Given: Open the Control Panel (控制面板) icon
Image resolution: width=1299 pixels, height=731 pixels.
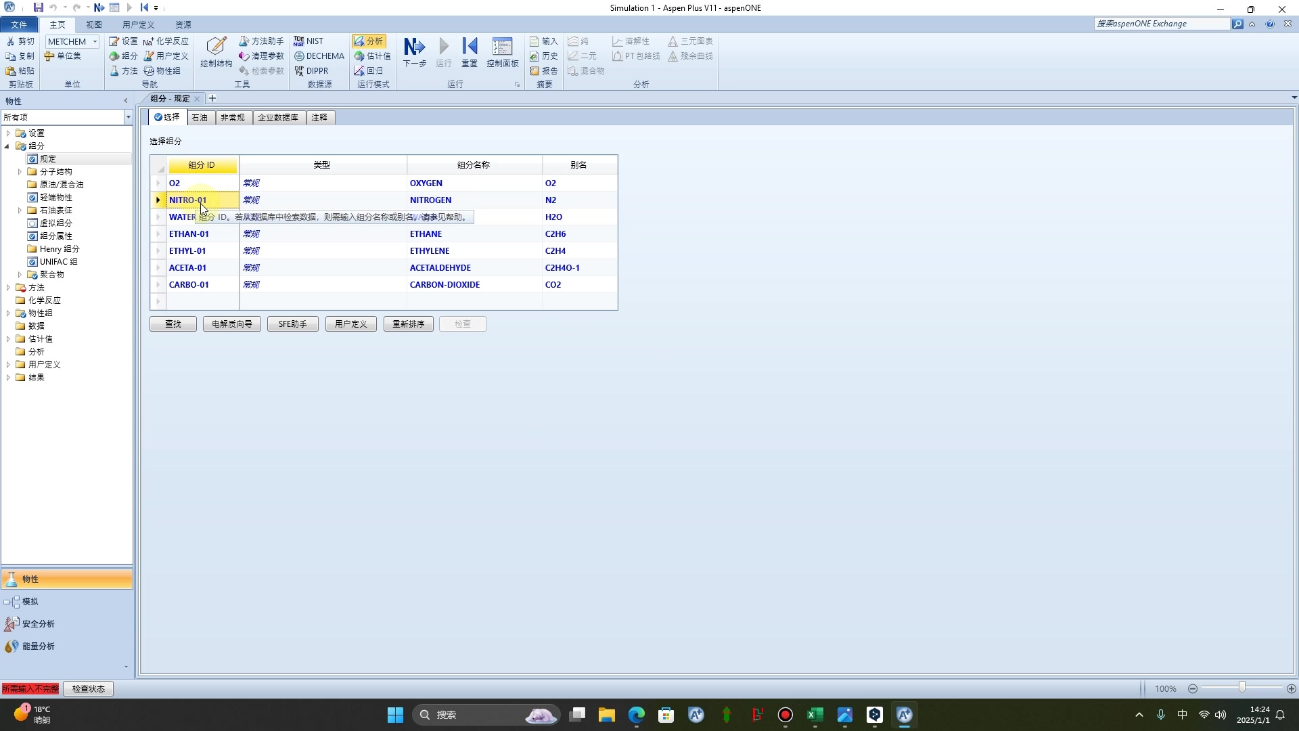Looking at the screenshot, I should pyautogui.click(x=502, y=47).
